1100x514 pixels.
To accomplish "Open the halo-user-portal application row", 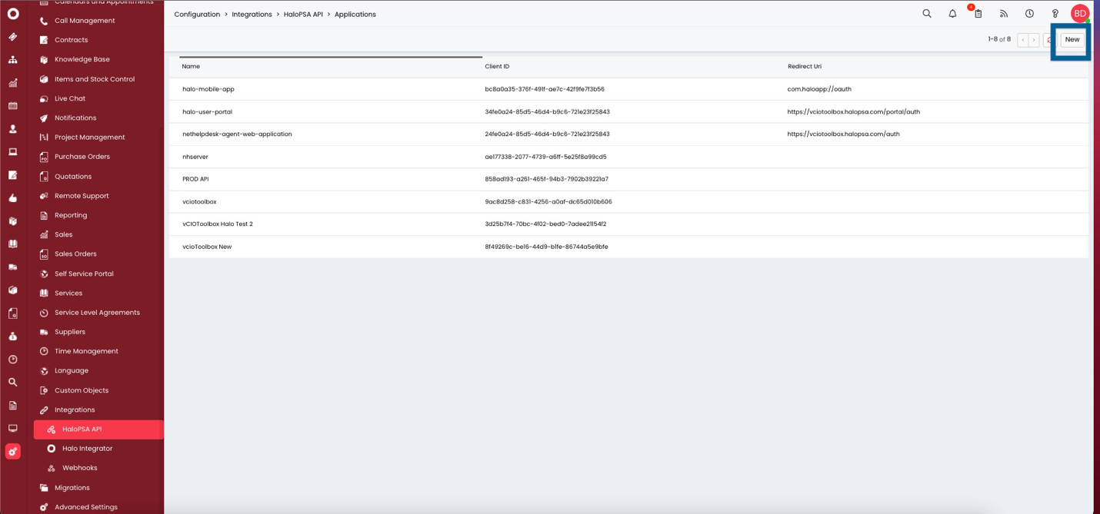I will [x=628, y=111].
